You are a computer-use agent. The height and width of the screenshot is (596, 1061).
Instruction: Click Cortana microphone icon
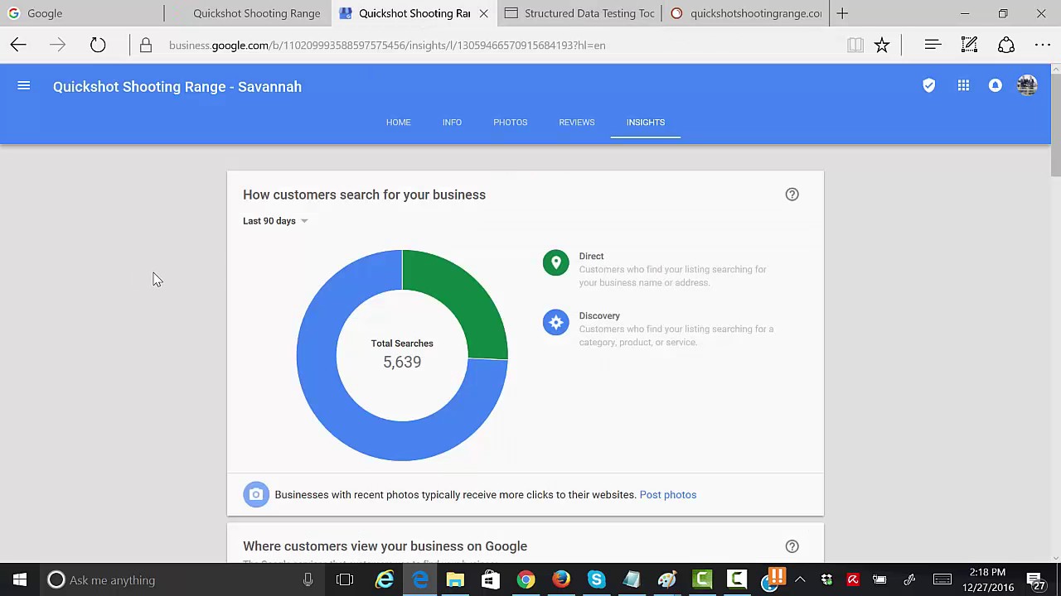pos(308,580)
